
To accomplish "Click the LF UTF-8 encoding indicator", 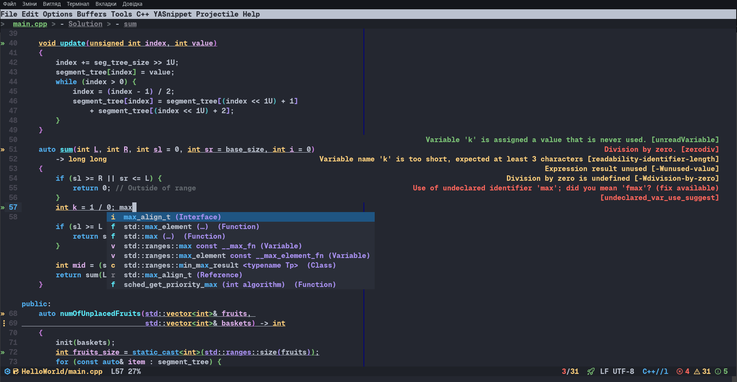I will (x=617, y=372).
